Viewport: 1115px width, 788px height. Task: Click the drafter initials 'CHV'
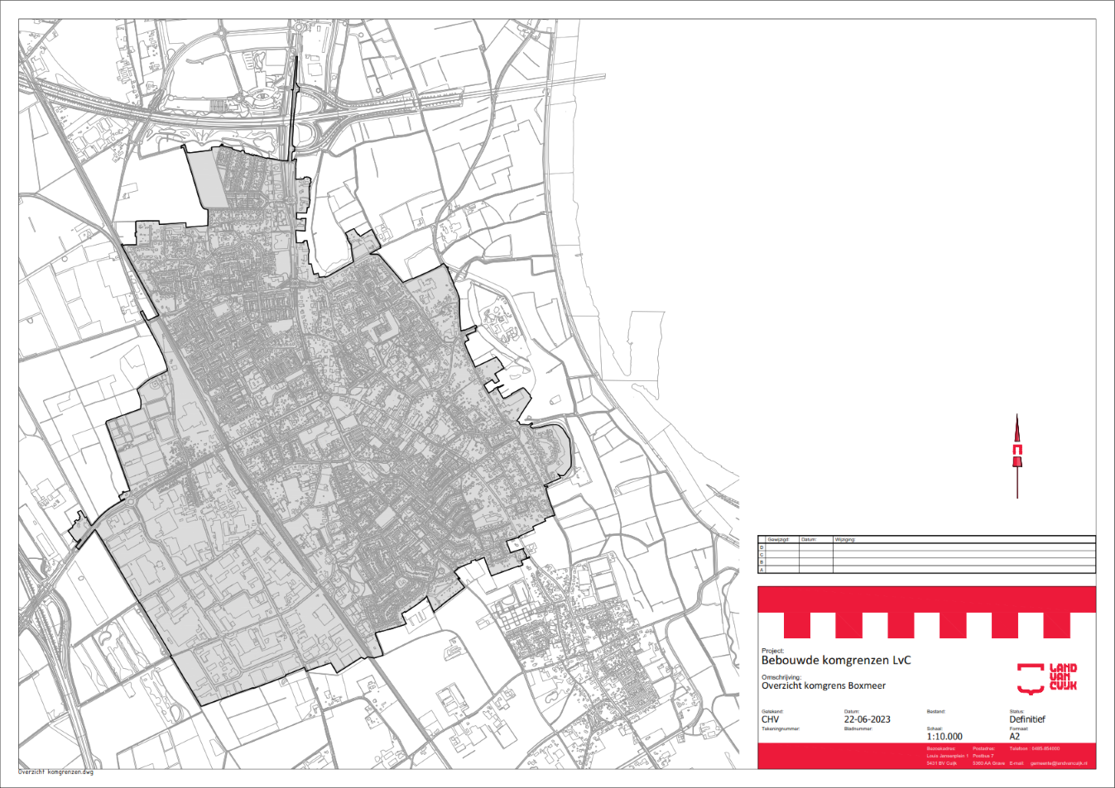click(x=770, y=719)
